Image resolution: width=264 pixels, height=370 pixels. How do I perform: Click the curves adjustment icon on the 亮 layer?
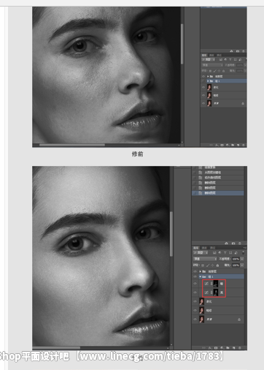click(x=206, y=292)
